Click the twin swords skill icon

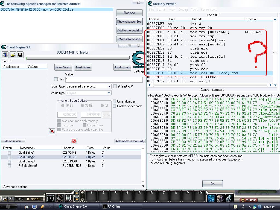click(68, 198)
